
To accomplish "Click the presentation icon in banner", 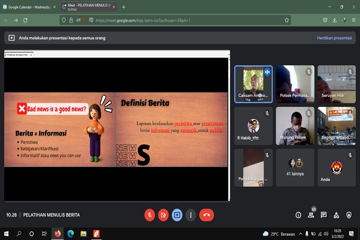I will coord(11,38).
